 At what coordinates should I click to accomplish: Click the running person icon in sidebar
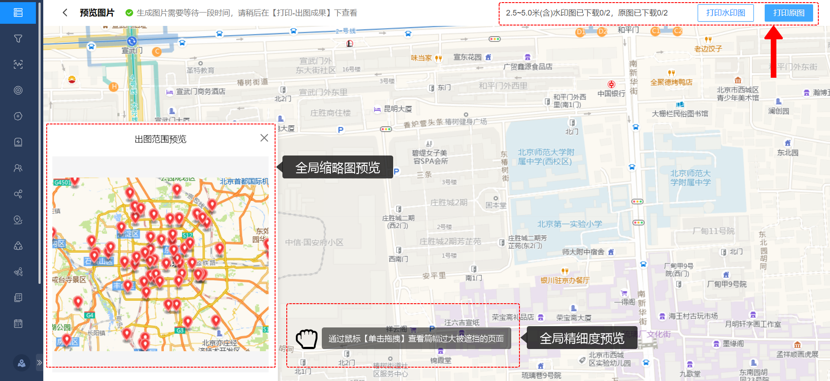[x=18, y=272]
